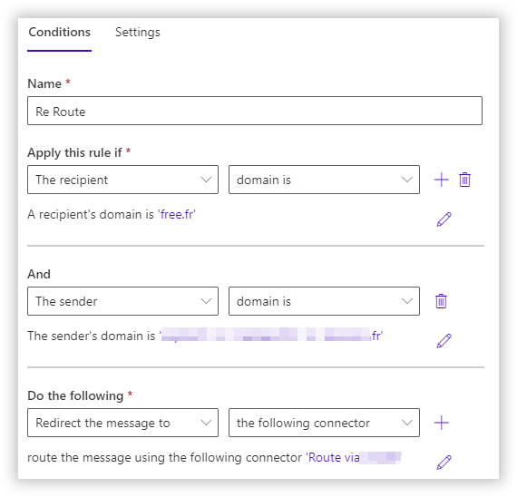Open 'Redirect the message to' dropdown
Image resolution: width=517 pixels, height=497 pixels.
[x=122, y=423]
